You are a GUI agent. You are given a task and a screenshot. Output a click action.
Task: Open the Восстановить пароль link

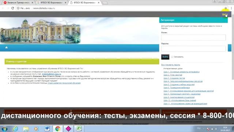171,65
